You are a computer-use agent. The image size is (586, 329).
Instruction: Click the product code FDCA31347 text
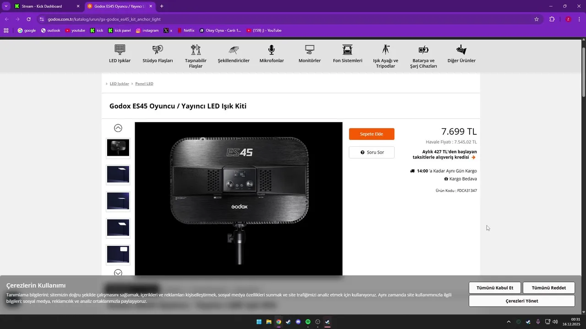(456, 191)
